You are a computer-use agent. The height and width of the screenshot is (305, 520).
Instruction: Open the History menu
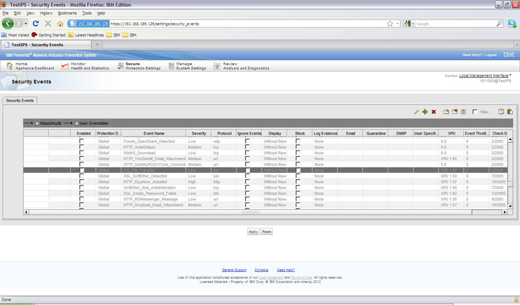46,13
